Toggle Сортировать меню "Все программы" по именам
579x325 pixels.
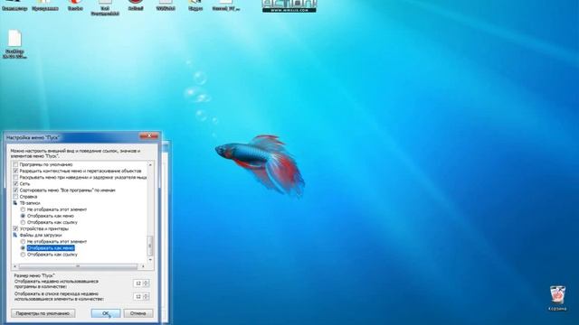[x=15, y=190]
